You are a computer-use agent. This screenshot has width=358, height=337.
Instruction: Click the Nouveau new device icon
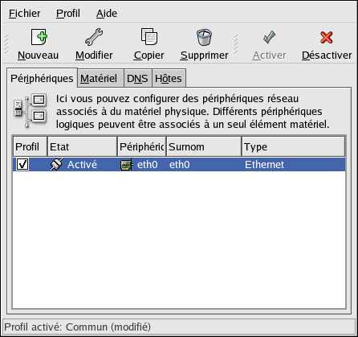click(x=39, y=37)
